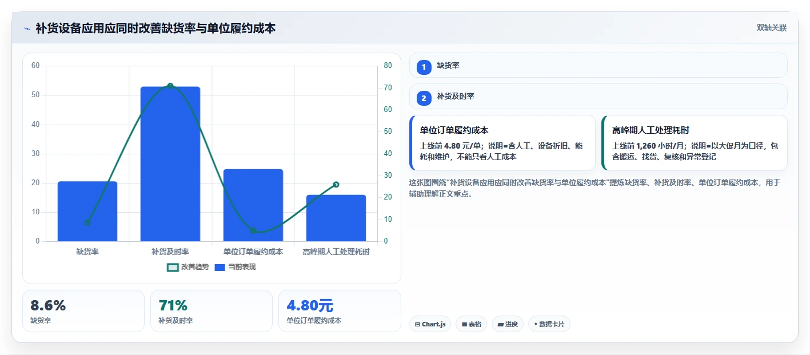The width and height of the screenshot is (810, 355).
Task: Toggle the 当前表现 legend swatch
Action: pos(220,267)
